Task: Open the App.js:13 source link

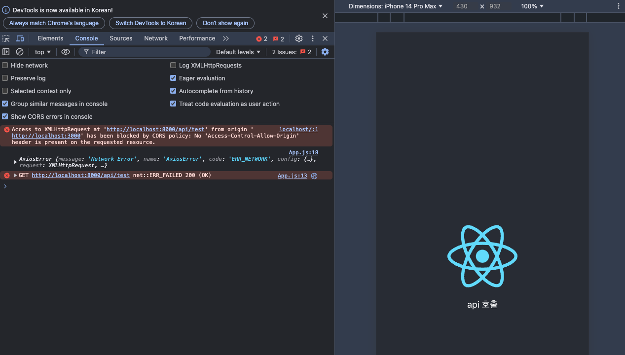Action: (292, 176)
